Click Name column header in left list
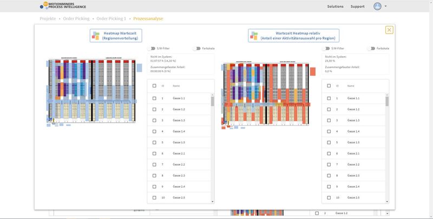This screenshot has height=219, width=433. coord(176,86)
